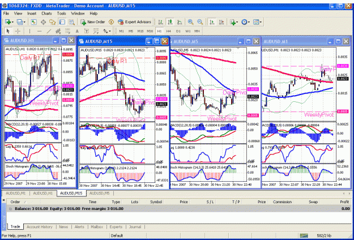Set timeframe to D1
Screen dimensions: 354x240
(x=178, y=31)
